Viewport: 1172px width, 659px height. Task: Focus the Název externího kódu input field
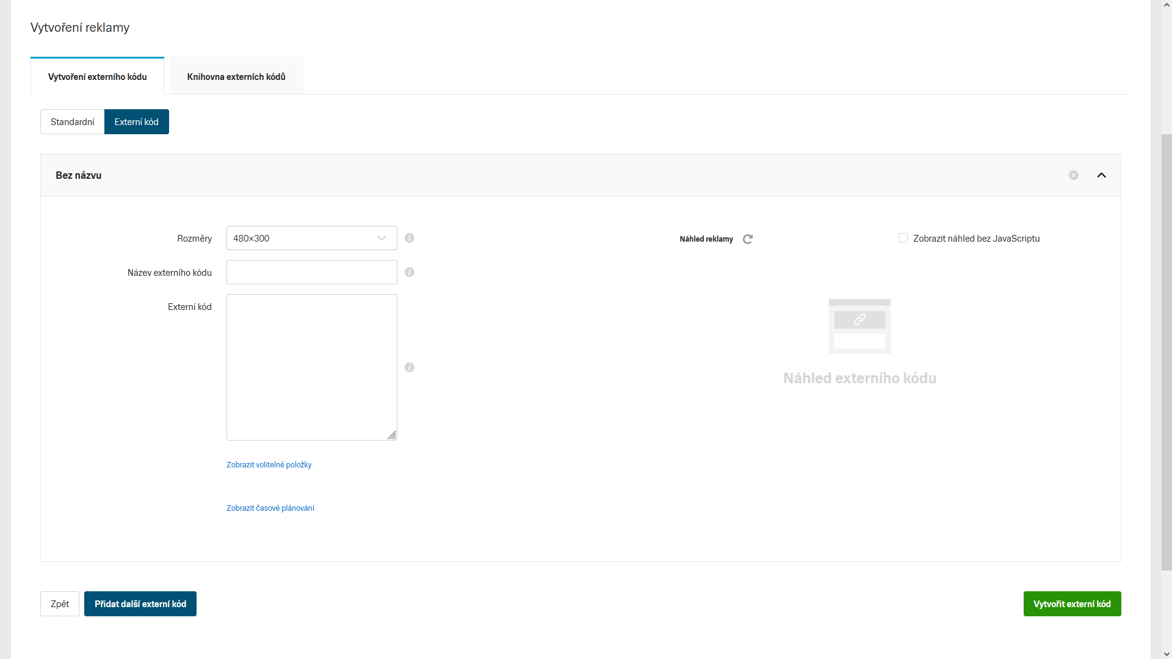click(x=311, y=272)
